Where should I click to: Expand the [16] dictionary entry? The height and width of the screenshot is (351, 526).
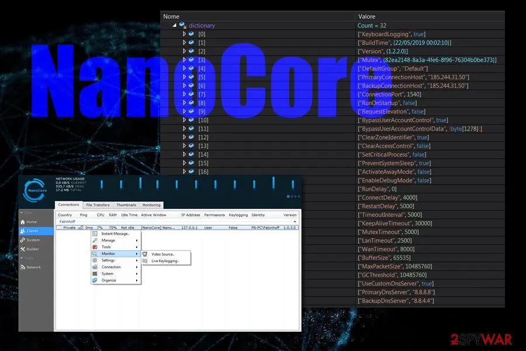(x=184, y=171)
